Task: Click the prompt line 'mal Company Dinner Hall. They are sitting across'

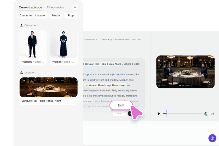Action: [x=110, y=90]
